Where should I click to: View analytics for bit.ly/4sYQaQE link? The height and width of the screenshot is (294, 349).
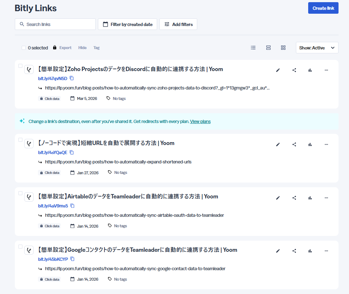coord(310,144)
